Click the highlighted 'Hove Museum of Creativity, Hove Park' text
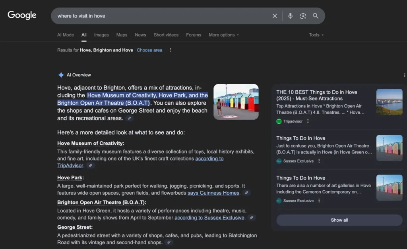Viewport: 407px width, 249px height. tap(133, 99)
